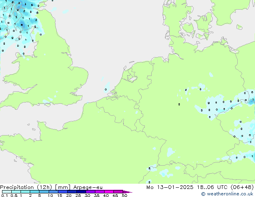Click the '30' legend scale label

coord(87,195)
